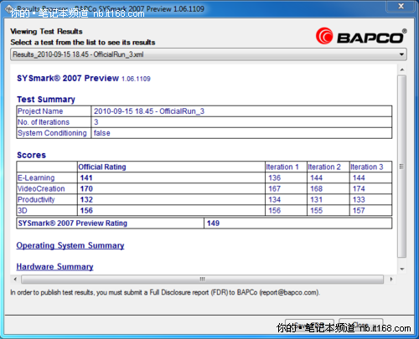Select 3D Iteration 3 score 157
419x339 pixels.
pyautogui.click(x=359, y=210)
